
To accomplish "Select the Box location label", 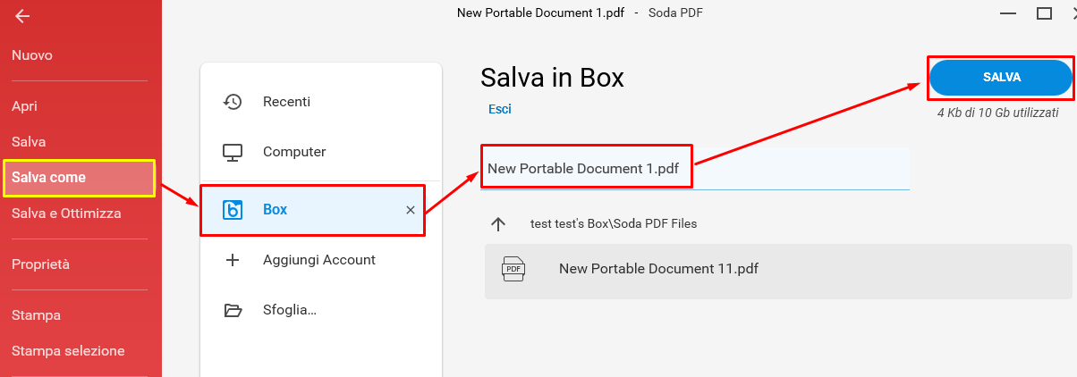I will click(275, 210).
